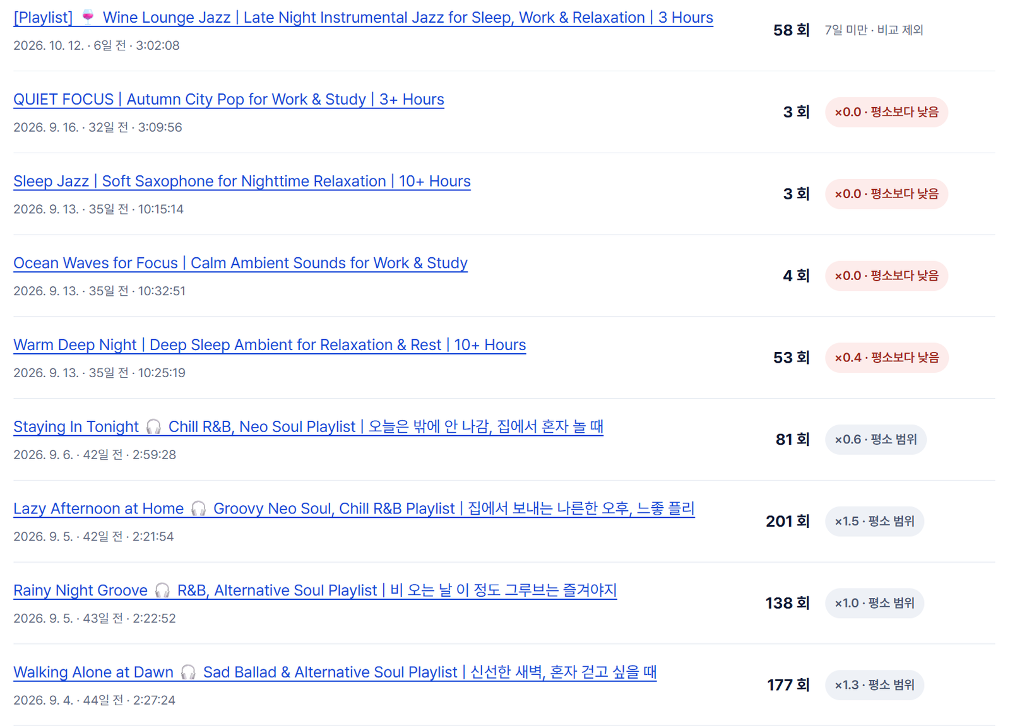Image resolution: width=1010 pixels, height=726 pixels.
Task: Click the ×1.0 평소 범위 badge
Action: [874, 603]
